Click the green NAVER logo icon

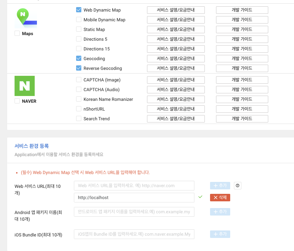pyautogui.click(x=25, y=86)
